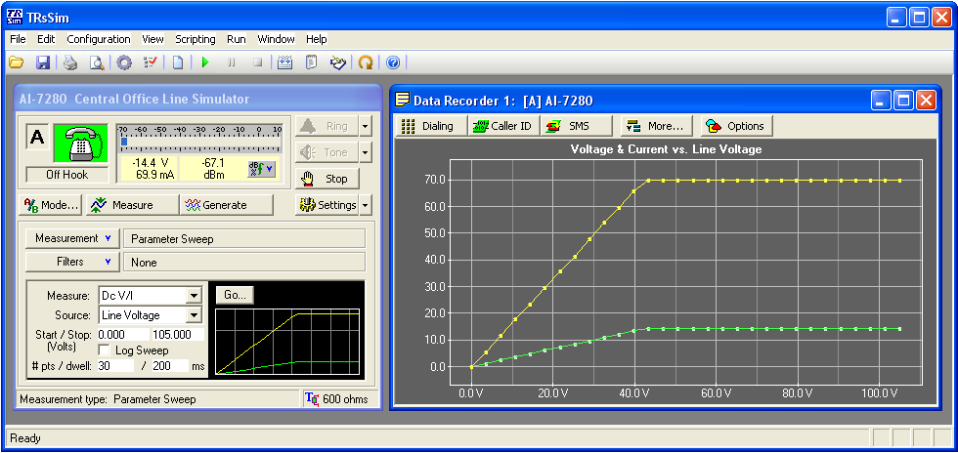This screenshot has width=958, height=453.
Task: Click the line A indicator box
Action: pos(37,137)
